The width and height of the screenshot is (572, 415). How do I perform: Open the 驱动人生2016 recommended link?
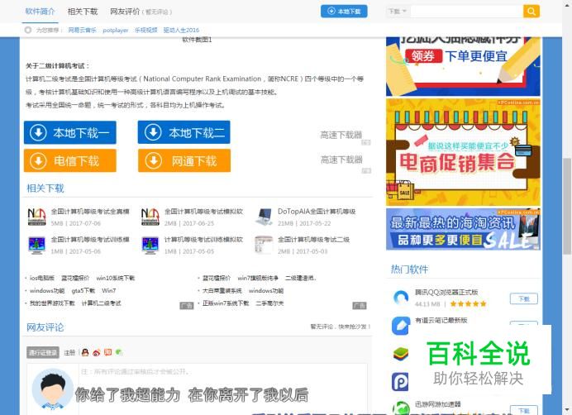click(x=181, y=30)
